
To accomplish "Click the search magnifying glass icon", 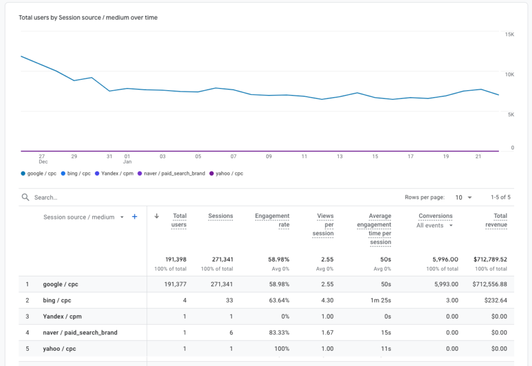I will pyautogui.click(x=26, y=197).
